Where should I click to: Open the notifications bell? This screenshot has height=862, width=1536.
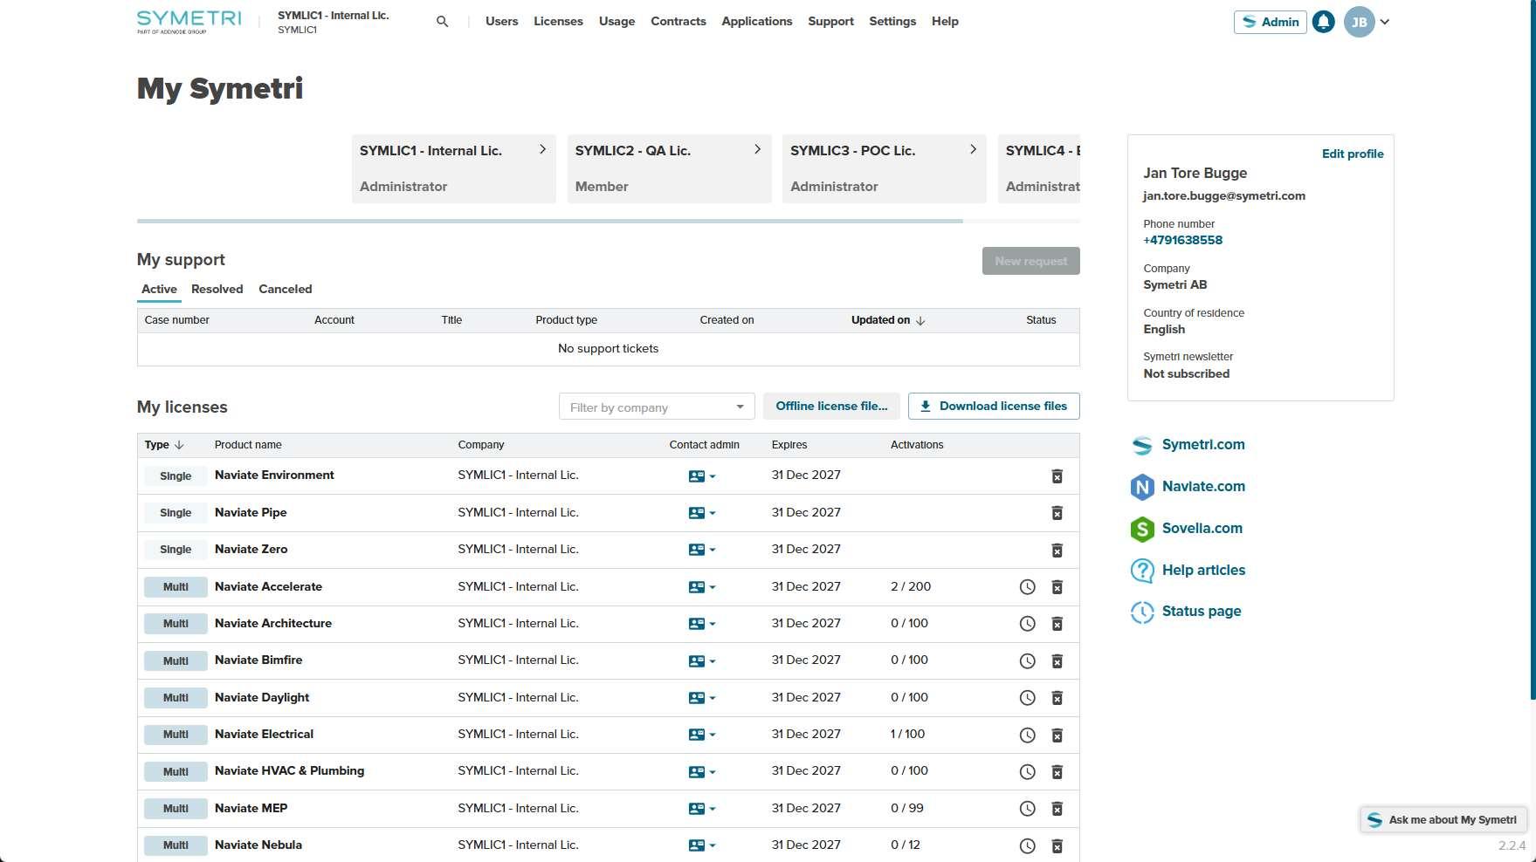pyautogui.click(x=1324, y=22)
